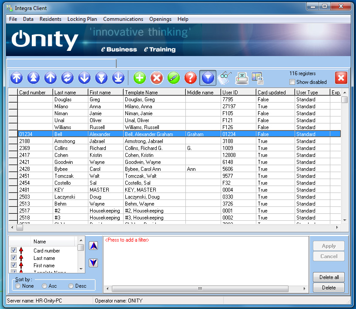Click the go-to-last-record arrow icon
This screenshot has width=356, height=309.
click(x=118, y=78)
